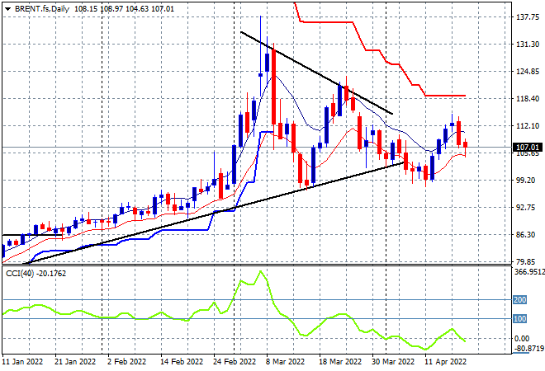Viewport: 545px width, 371px height.
Task: Select the 11 Jan 2022 date label
Action: (22, 362)
